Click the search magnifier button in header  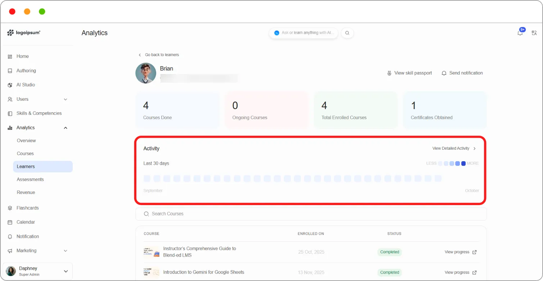pyautogui.click(x=347, y=33)
